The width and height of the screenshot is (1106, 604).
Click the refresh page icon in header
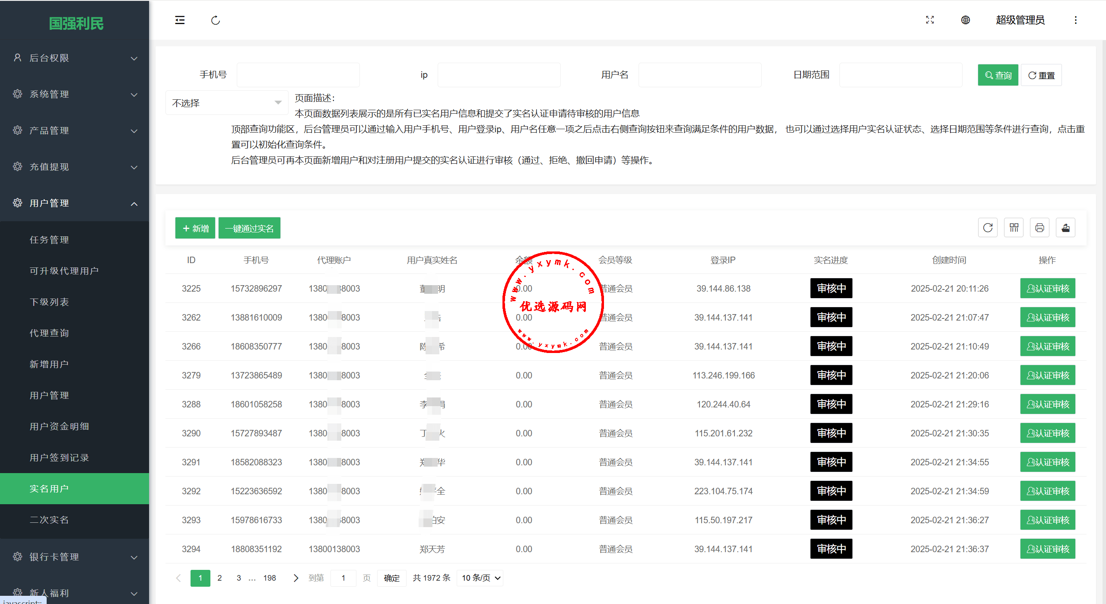point(216,20)
